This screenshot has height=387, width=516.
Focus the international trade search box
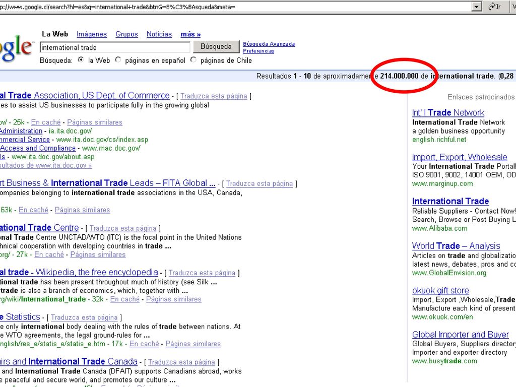pos(115,47)
